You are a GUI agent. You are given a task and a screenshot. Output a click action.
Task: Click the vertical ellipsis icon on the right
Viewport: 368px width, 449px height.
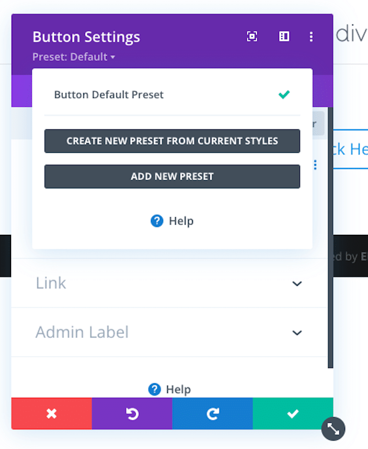pos(315,165)
